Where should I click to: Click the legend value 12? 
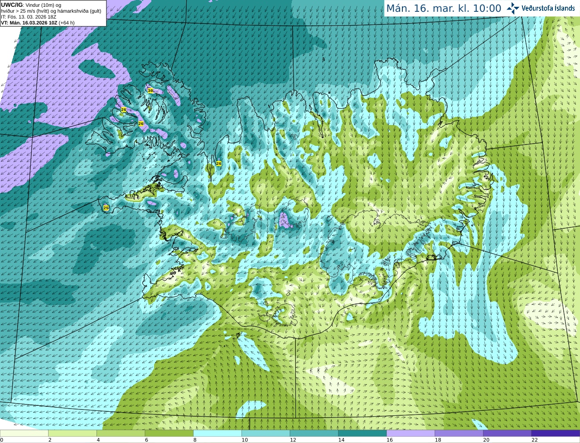[x=293, y=440]
